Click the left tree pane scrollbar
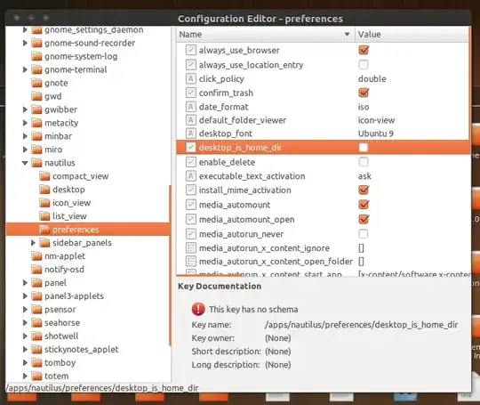 pos(170,266)
